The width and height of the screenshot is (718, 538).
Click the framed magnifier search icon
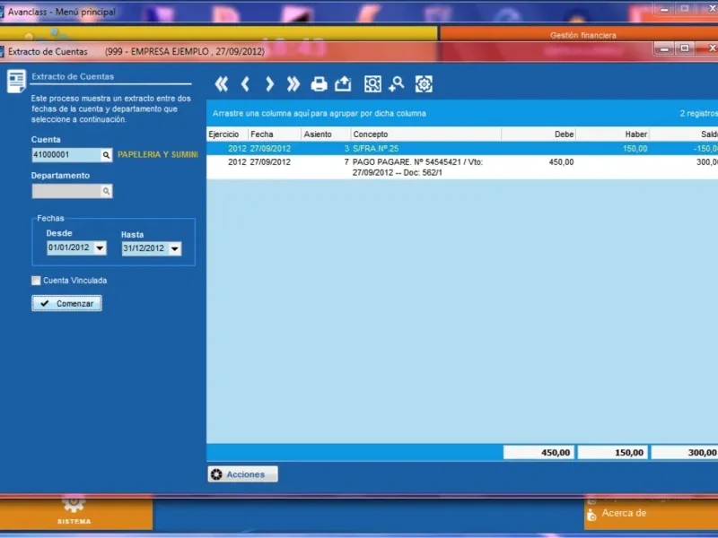point(372,84)
